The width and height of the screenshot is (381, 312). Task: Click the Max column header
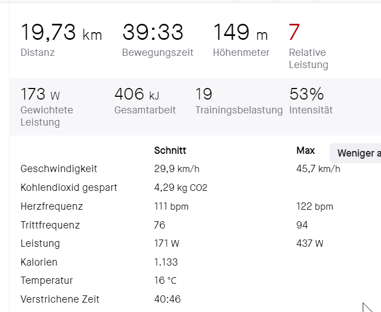(x=306, y=150)
